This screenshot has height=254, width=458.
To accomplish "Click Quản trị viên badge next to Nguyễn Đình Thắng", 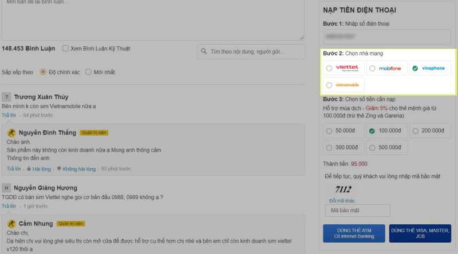I will click(x=94, y=133).
